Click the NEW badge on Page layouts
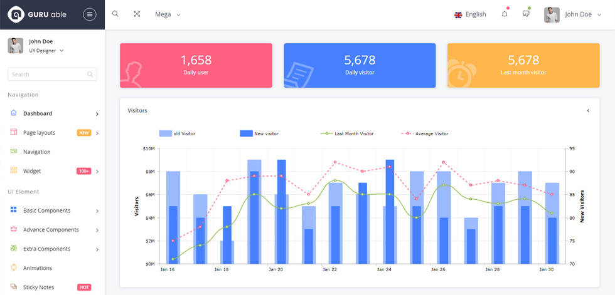Screen dimensions: 615x295 coord(84,133)
